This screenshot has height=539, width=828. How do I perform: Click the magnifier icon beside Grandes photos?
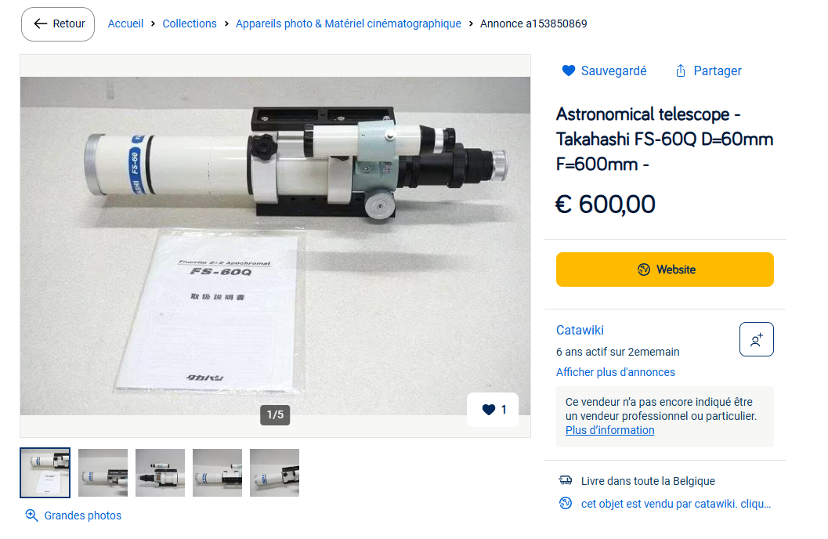pos(31,515)
